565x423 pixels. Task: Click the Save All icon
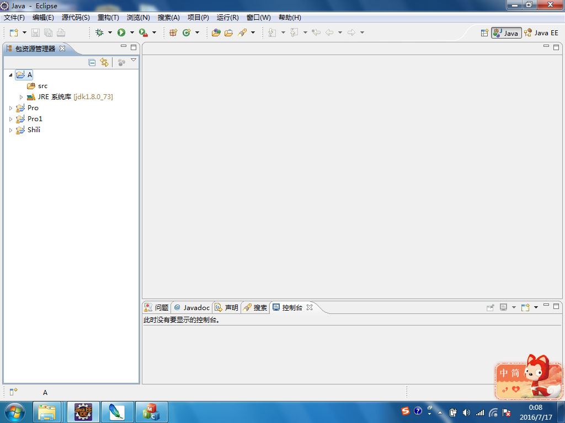(48, 32)
